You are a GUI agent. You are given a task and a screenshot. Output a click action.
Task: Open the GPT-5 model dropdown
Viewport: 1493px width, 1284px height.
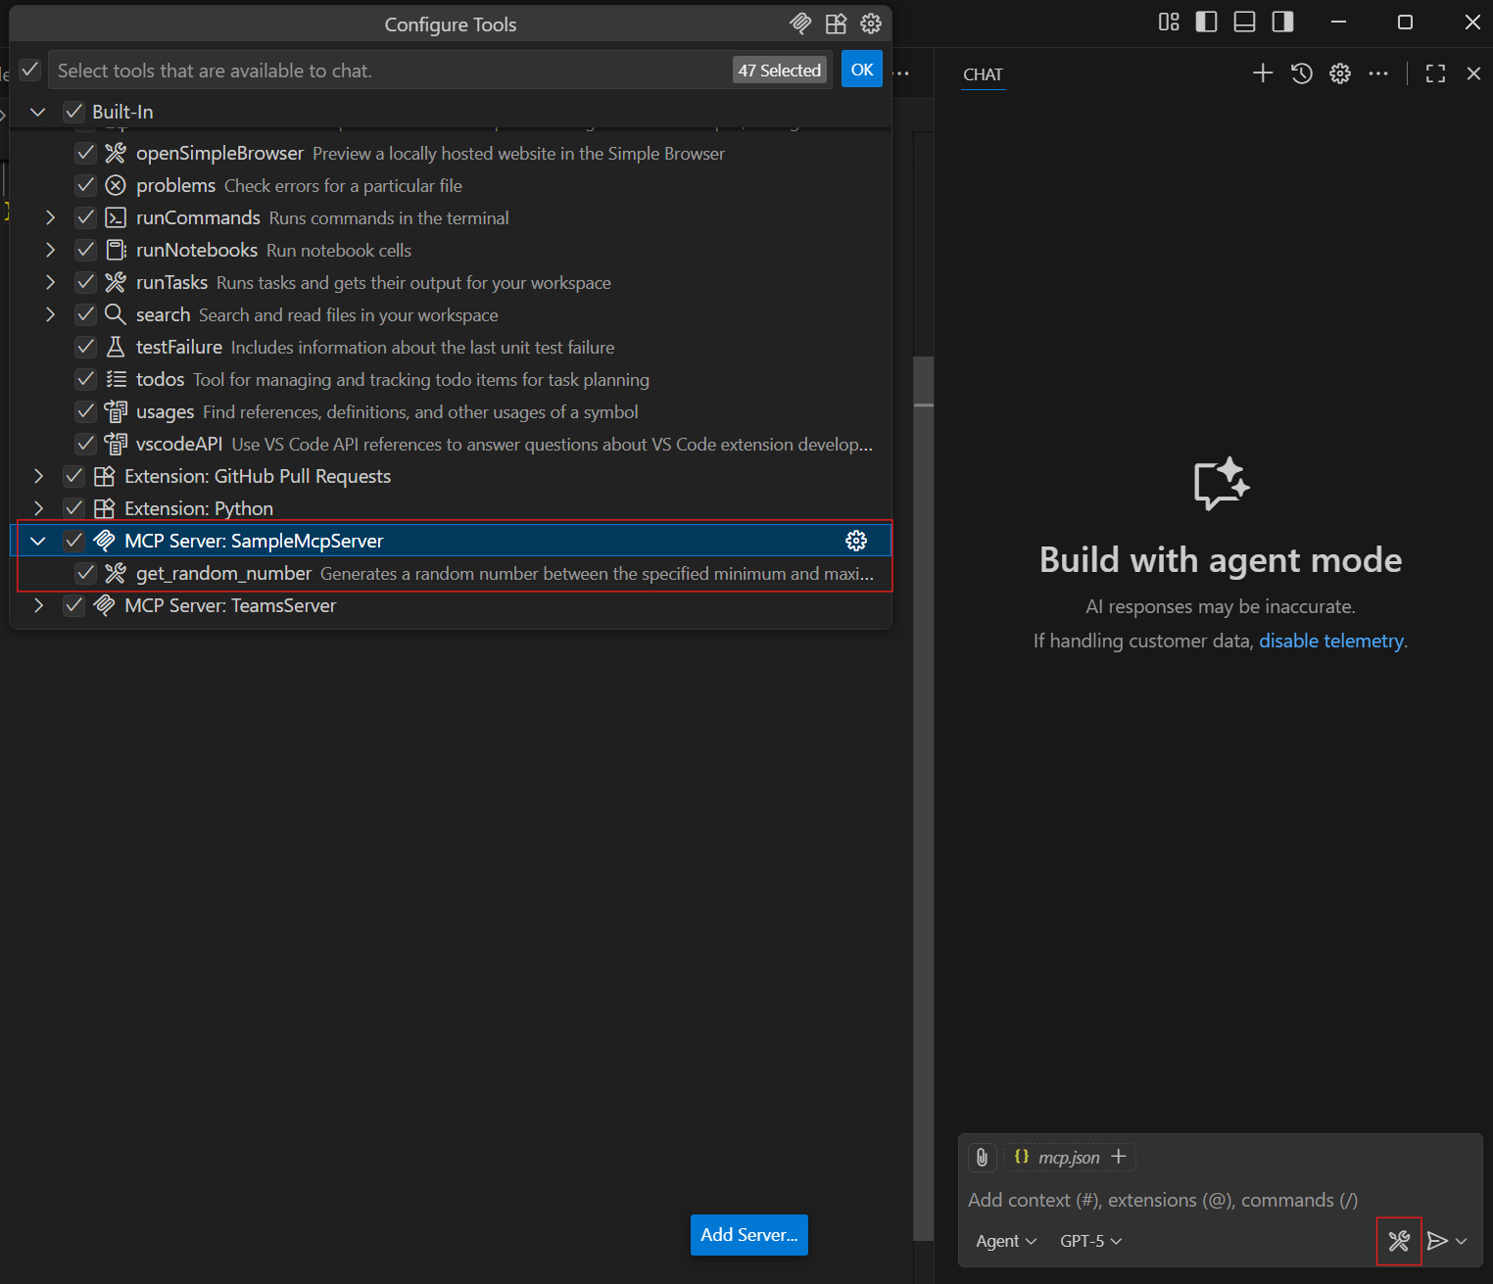[x=1089, y=1241]
